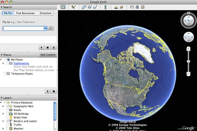Toggle the sunlight display icon
The height and width of the screenshot is (131, 197).
(x=116, y=7)
